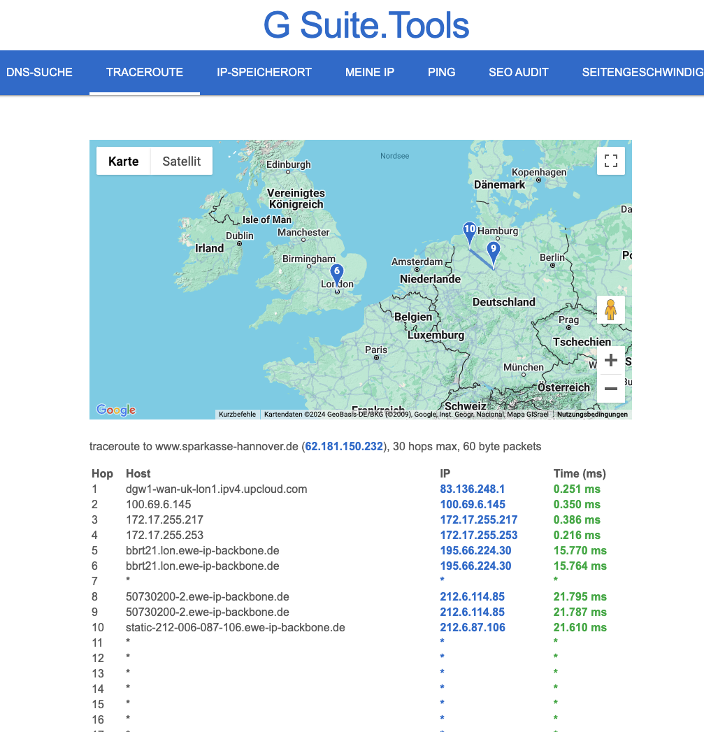Click time value 21.795 ms
The width and height of the screenshot is (704, 732).
(x=580, y=596)
